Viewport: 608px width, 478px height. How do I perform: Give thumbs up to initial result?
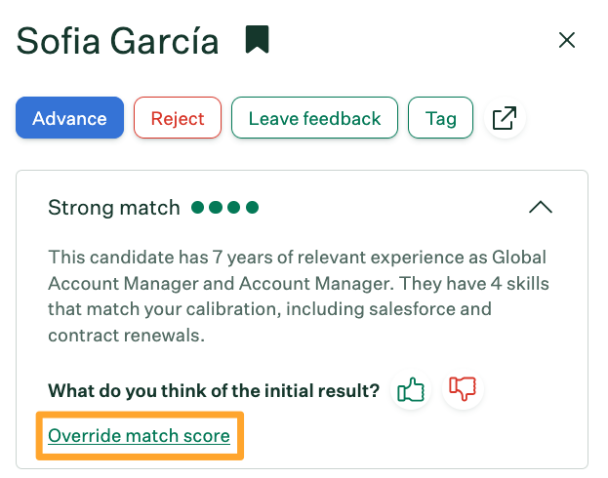[411, 391]
